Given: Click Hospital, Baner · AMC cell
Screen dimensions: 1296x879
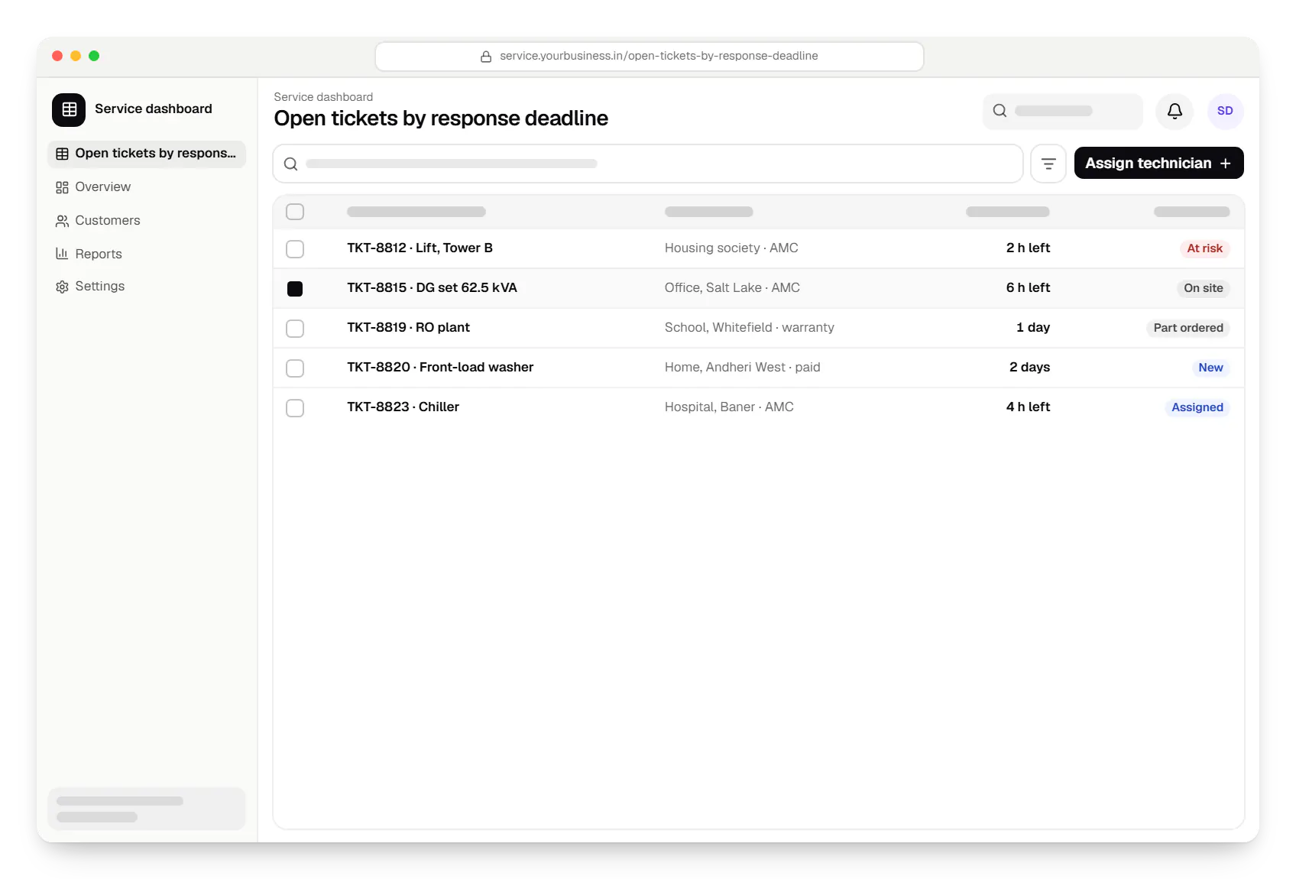Looking at the screenshot, I should [729, 407].
